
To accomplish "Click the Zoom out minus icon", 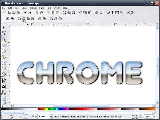I will [12, 19].
